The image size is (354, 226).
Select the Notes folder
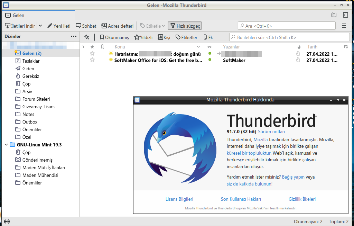28,114
